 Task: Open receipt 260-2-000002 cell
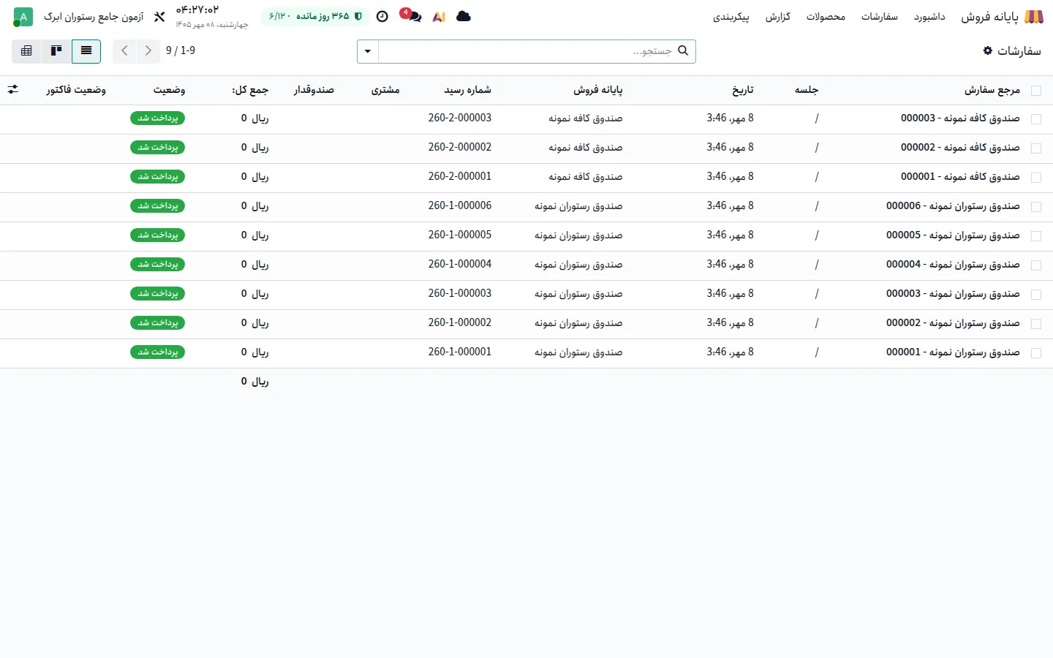click(x=460, y=148)
